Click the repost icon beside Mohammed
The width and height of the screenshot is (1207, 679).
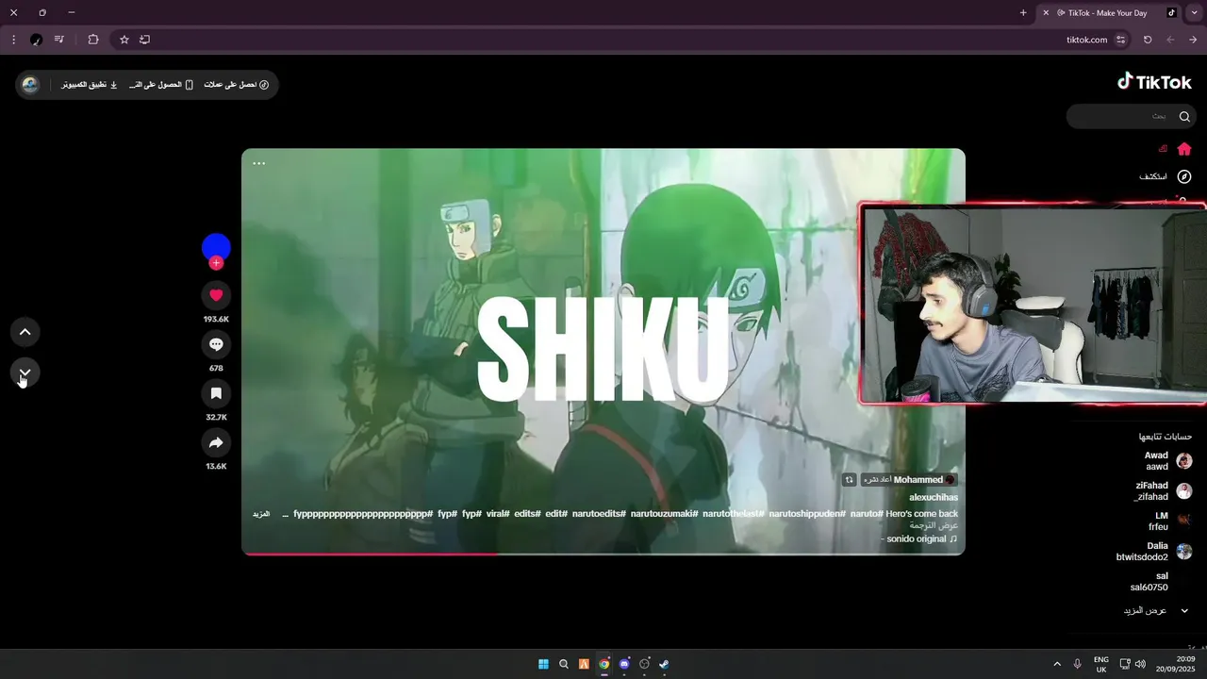(x=849, y=480)
